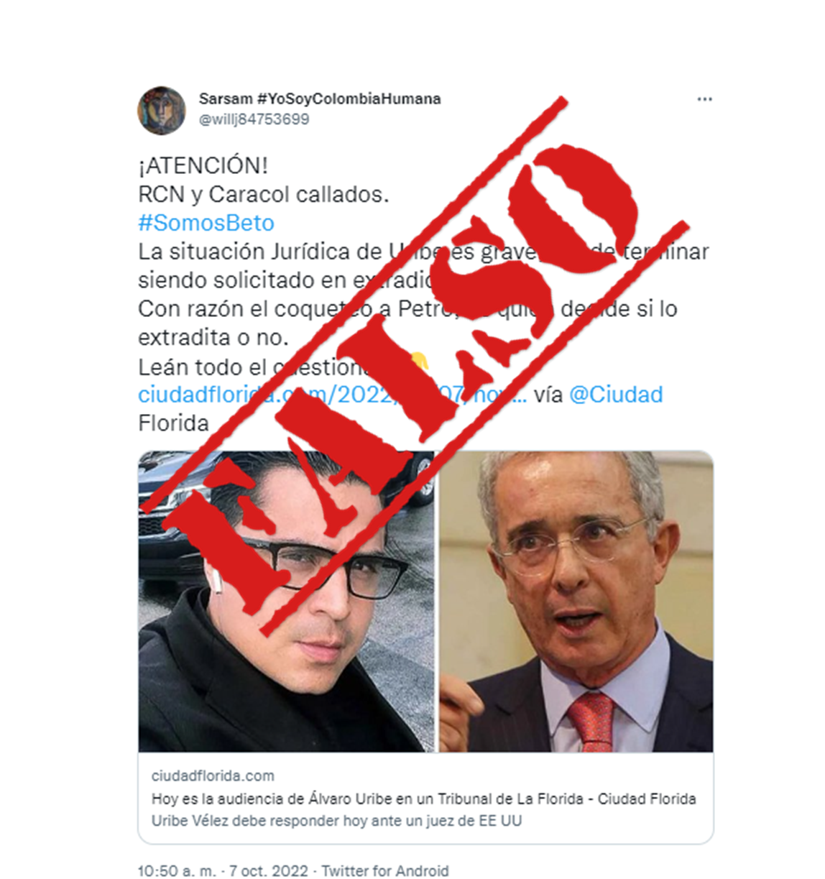Open the tweet's three-dot more options menu

tap(704, 99)
